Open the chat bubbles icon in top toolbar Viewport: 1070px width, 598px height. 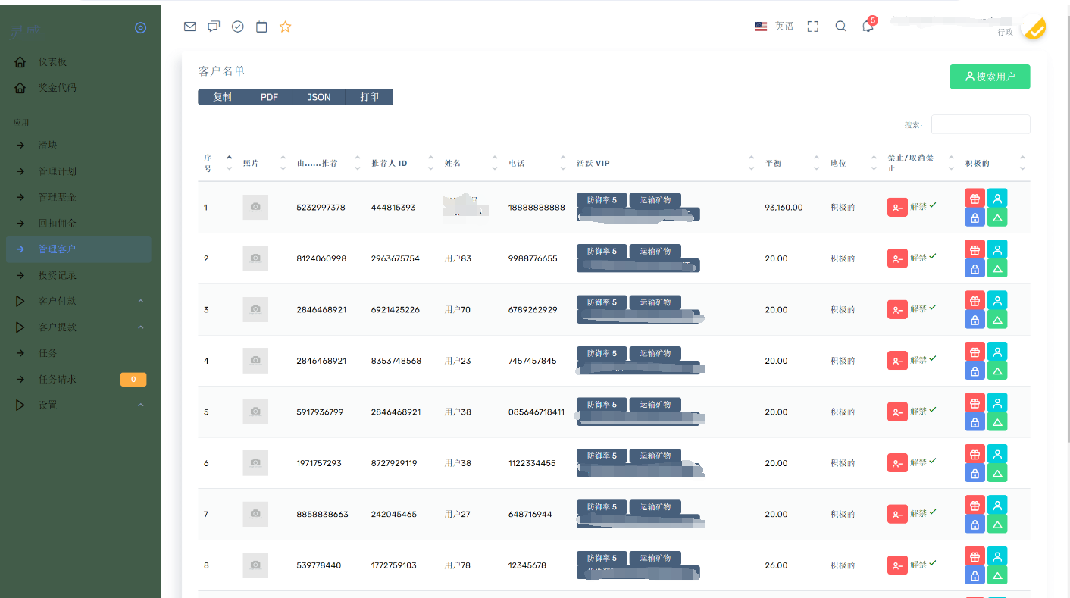214,27
